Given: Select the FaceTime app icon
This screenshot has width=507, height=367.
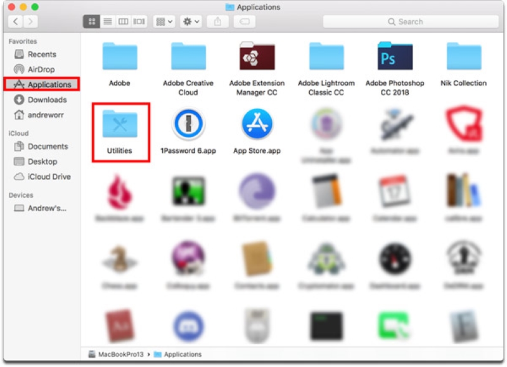Looking at the screenshot, I should tap(395, 326).
